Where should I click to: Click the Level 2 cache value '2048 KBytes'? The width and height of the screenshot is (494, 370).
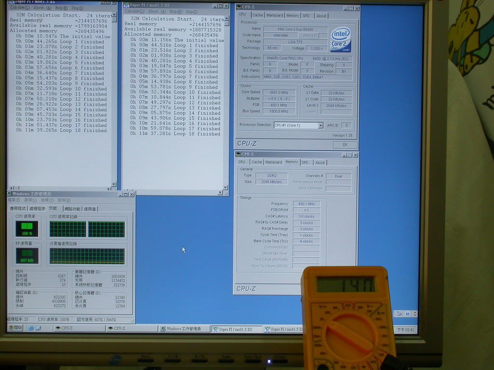coord(336,106)
